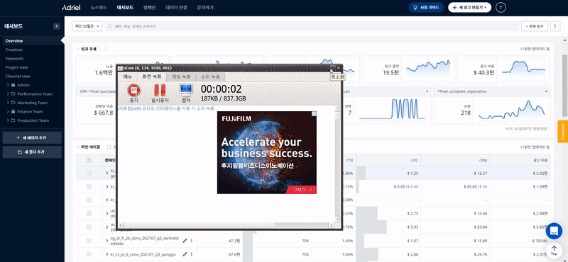
Task: Tick the second campaign row checkbox
Action: click(89, 187)
